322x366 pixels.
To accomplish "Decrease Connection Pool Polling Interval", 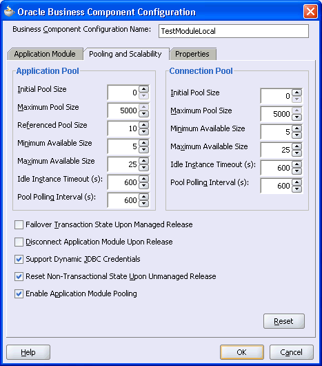I will 297,189.
